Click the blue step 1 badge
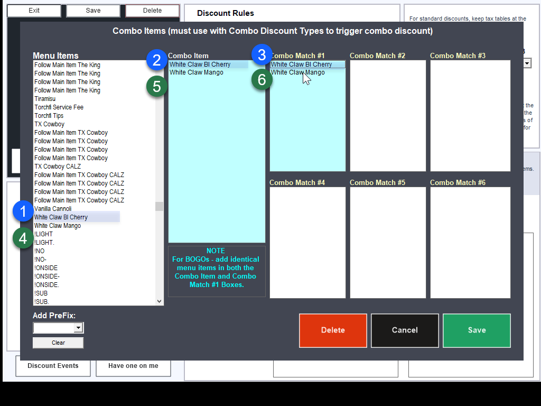 pyautogui.click(x=23, y=212)
